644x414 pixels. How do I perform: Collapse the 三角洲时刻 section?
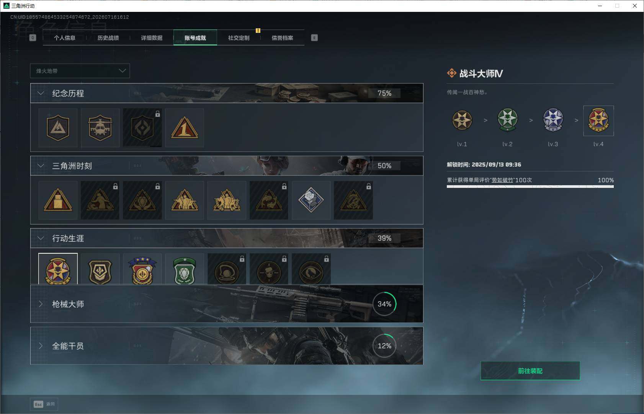coord(41,166)
